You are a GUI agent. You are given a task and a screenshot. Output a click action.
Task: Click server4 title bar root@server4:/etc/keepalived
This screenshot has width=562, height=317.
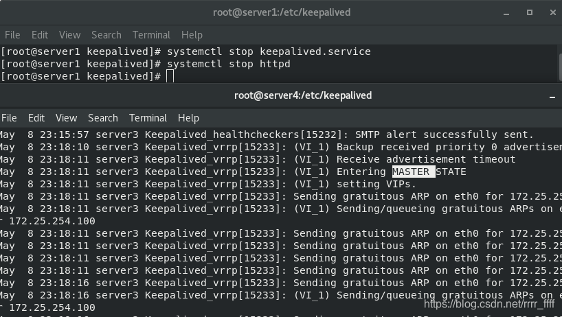(303, 95)
